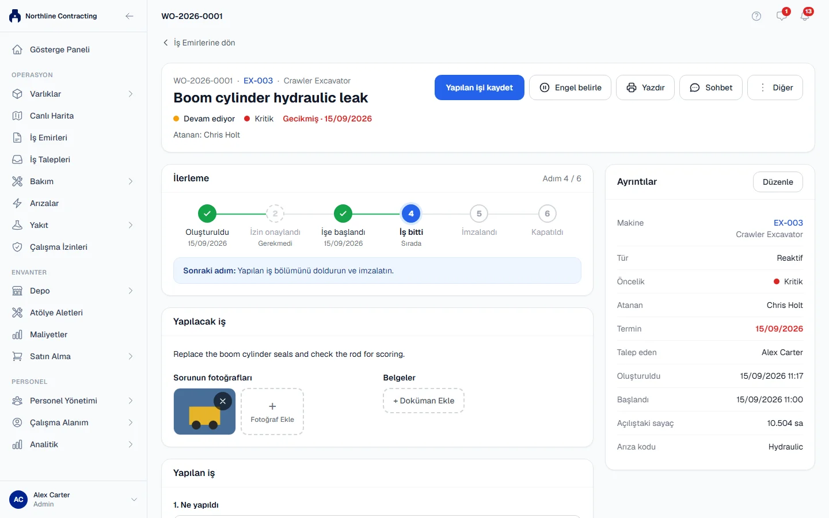Go to İş Emirleri menu item
This screenshot has width=829, height=518.
click(x=73, y=138)
